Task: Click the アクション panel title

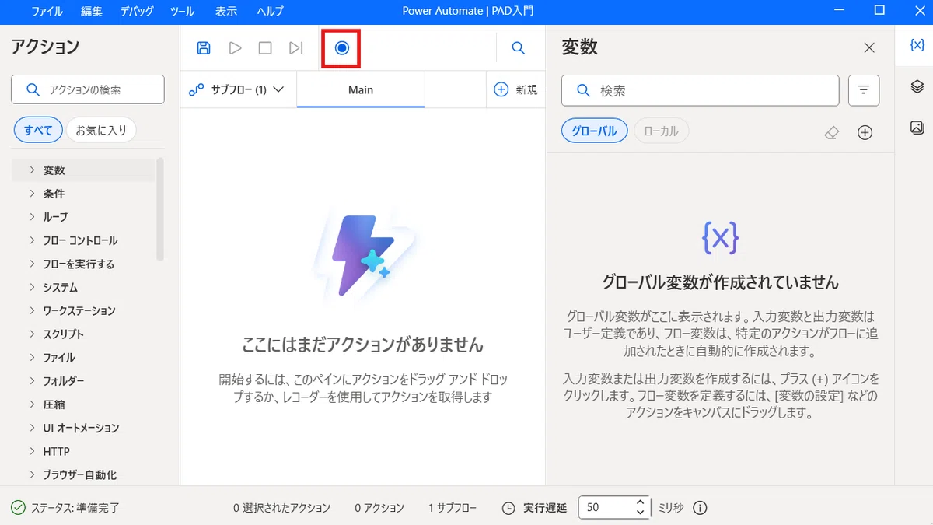Action: click(45, 47)
